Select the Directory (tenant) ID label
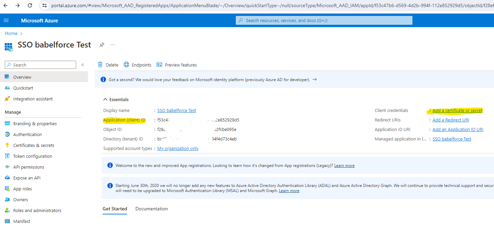This screenshot has height=228, width=494. [x=123, y=139]
